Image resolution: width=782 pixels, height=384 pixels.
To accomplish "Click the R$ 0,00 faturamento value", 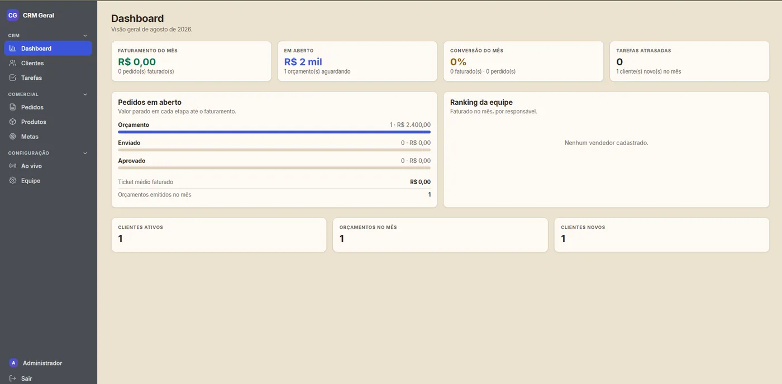I will 137,62.
